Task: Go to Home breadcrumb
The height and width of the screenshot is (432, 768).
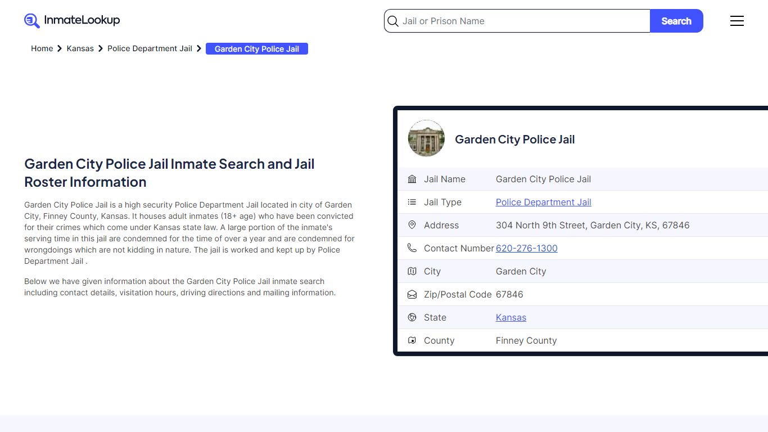Action: coord(42,49)
